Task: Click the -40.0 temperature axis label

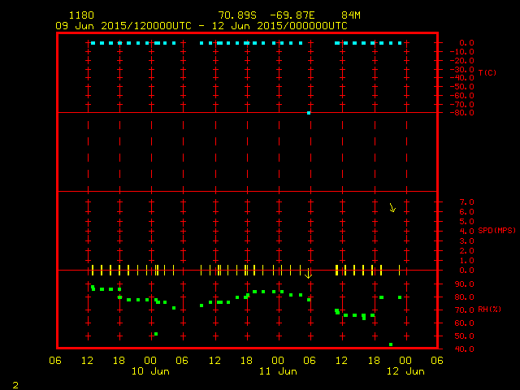Action: [x=462, y=78]
